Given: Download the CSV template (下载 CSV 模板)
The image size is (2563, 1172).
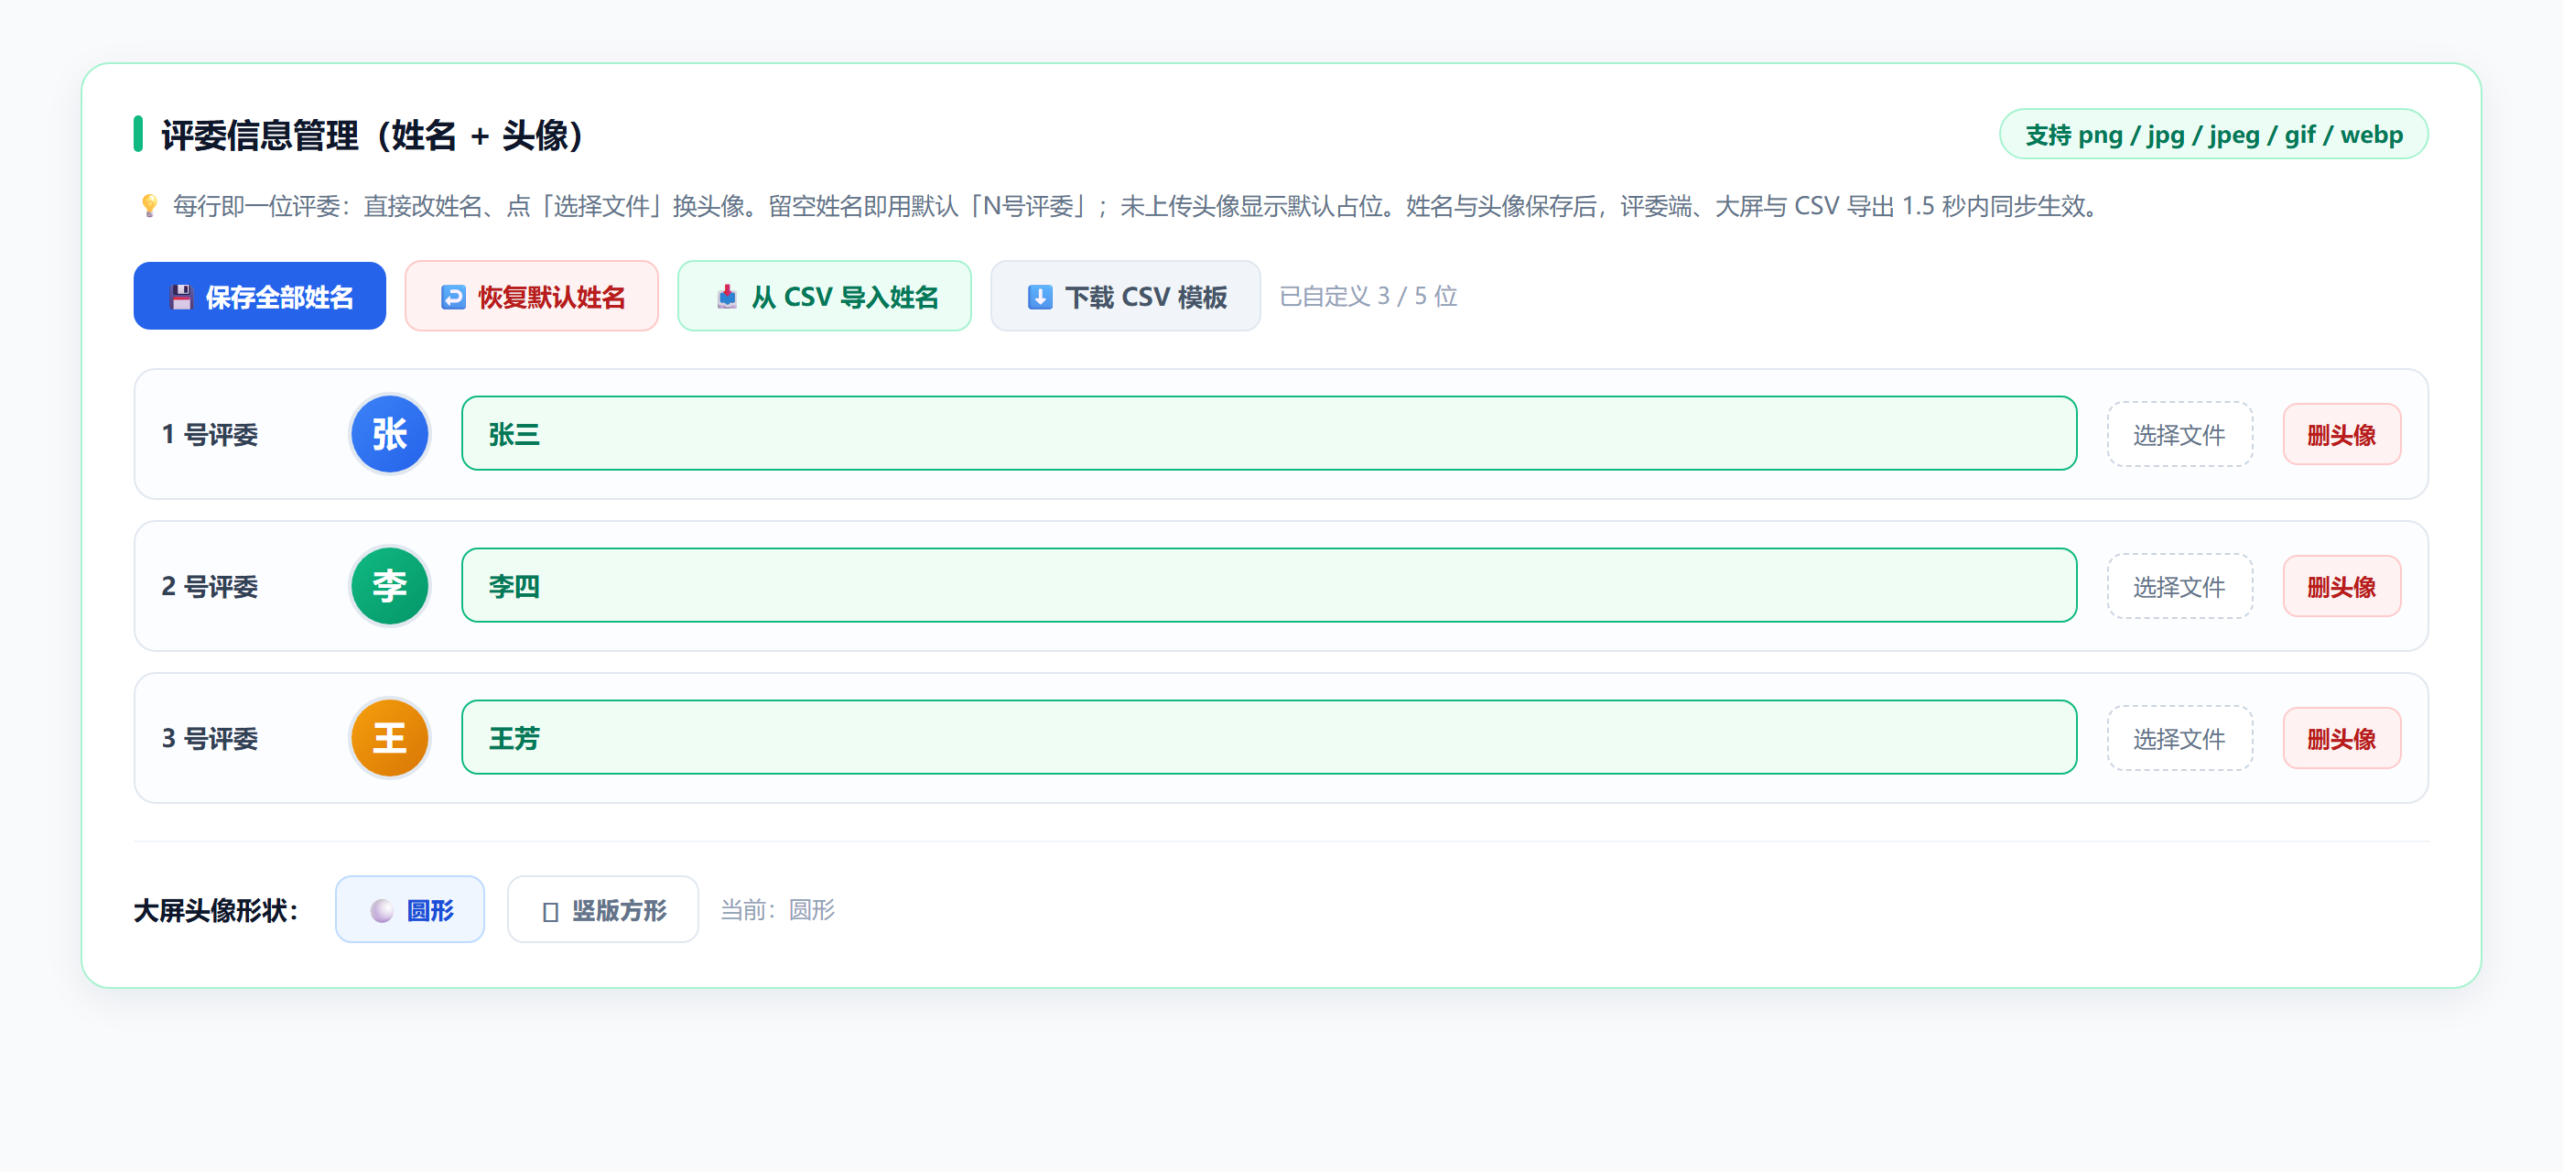Looking at the screenshot, I should click(1125, 296).
